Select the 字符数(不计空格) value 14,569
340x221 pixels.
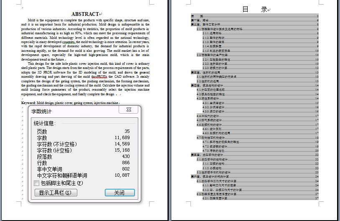pyautogui.click(x=122, y=144)
